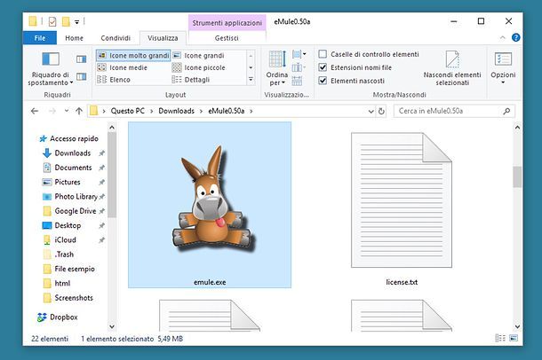Click the file list vertical scrollbar thumb
Image resolution: width=542 pixels, height=360 pixels.
coord(517,177)
